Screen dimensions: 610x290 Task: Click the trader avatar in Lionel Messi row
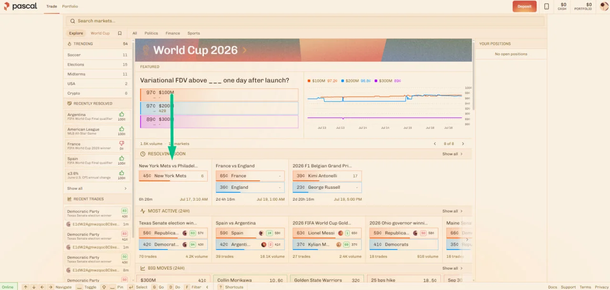coord(340,233)
